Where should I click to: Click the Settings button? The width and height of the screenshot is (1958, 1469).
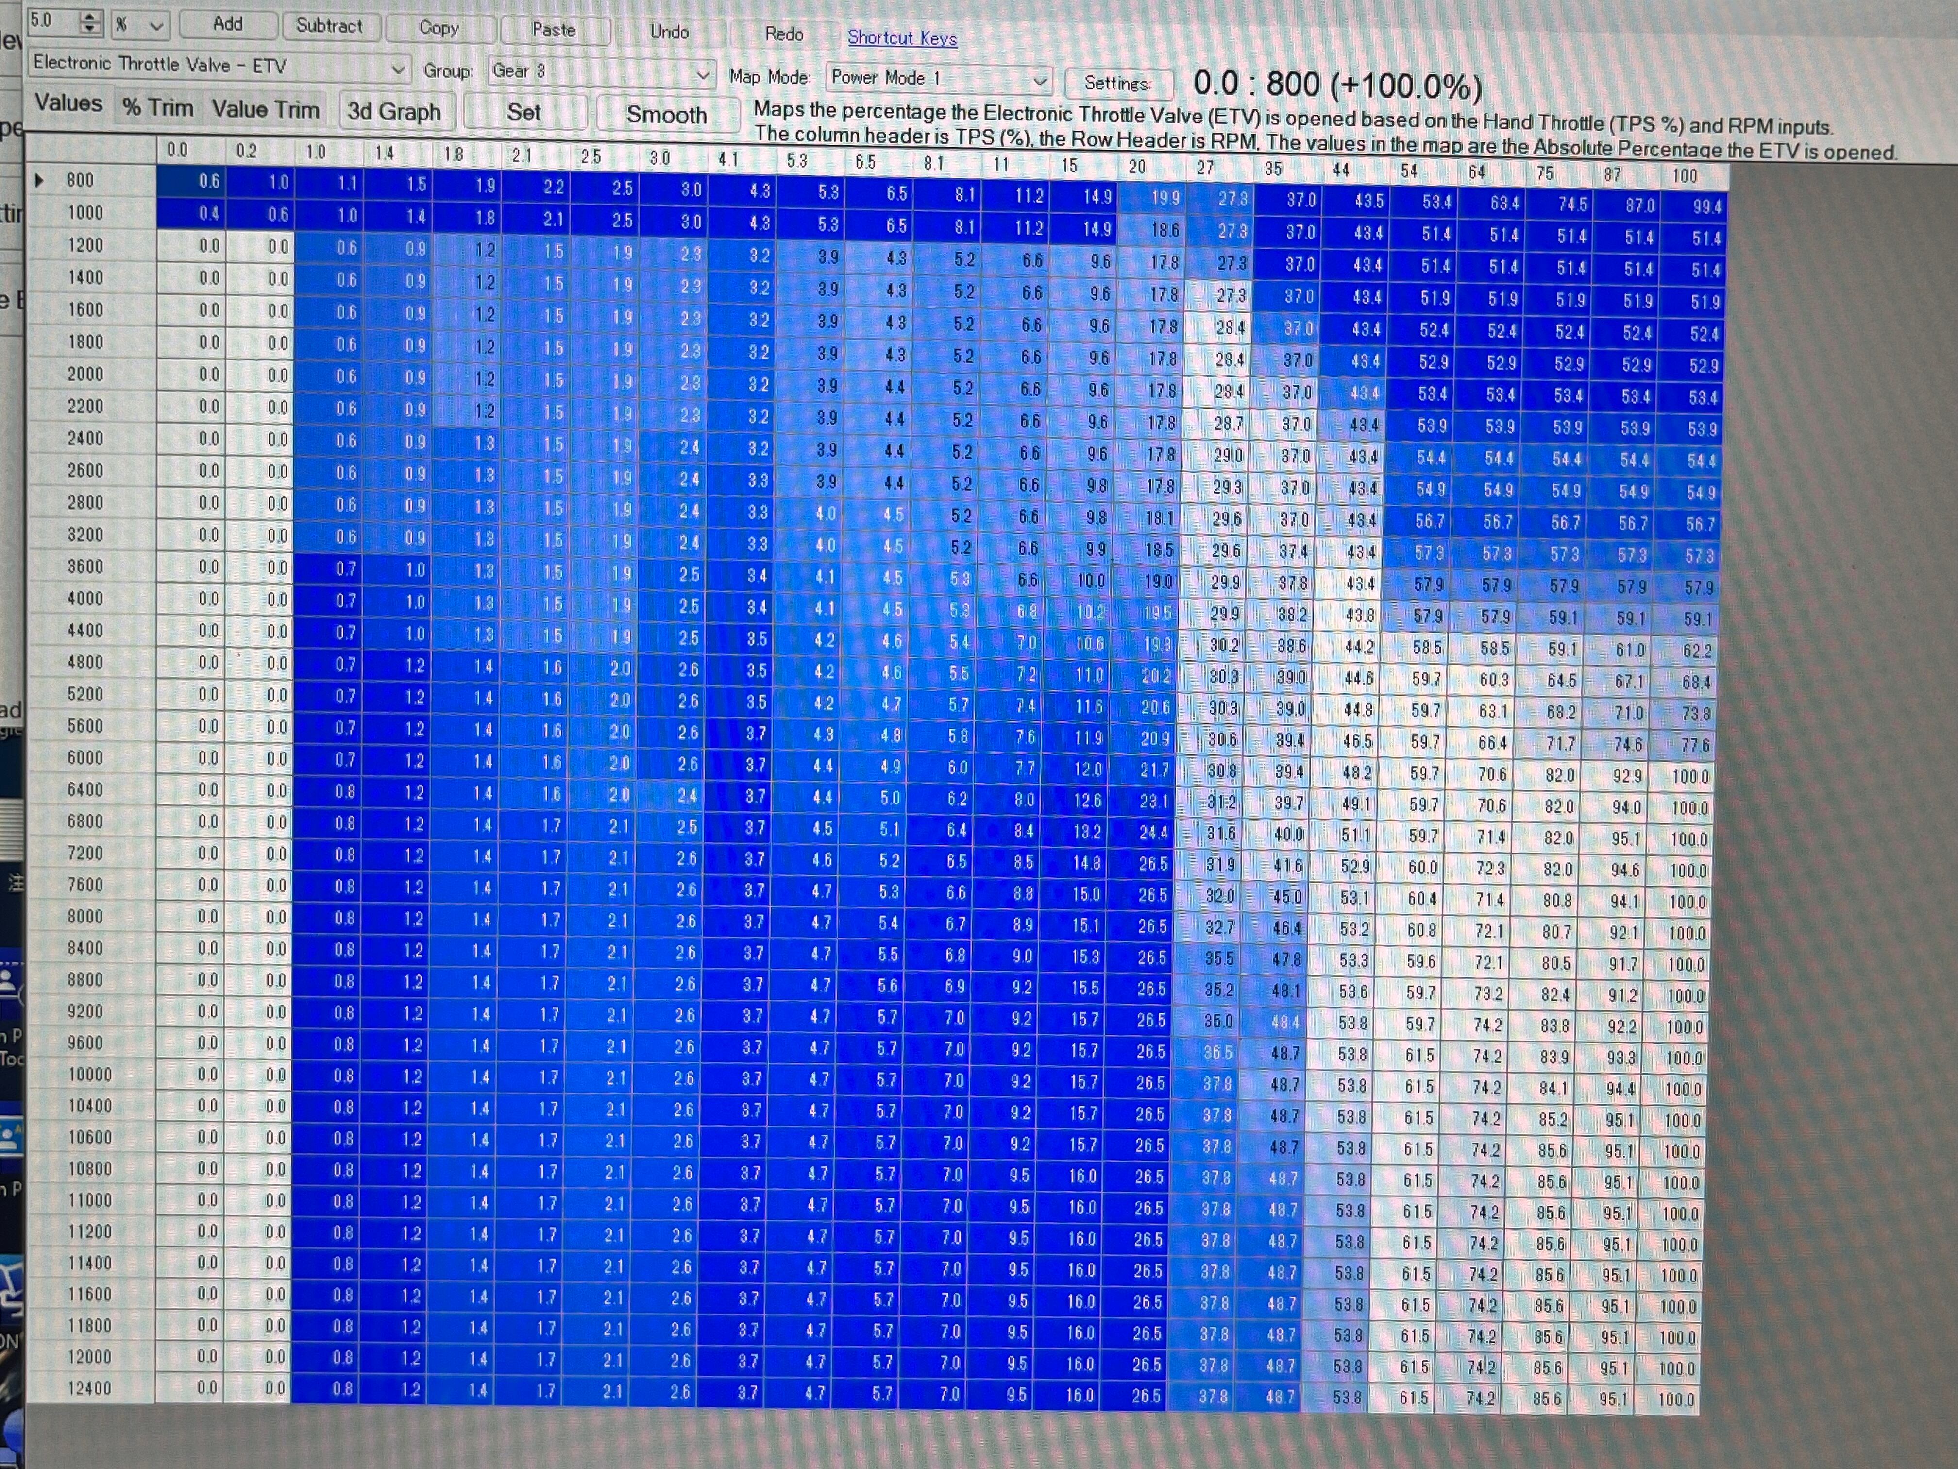(1118, 83)
